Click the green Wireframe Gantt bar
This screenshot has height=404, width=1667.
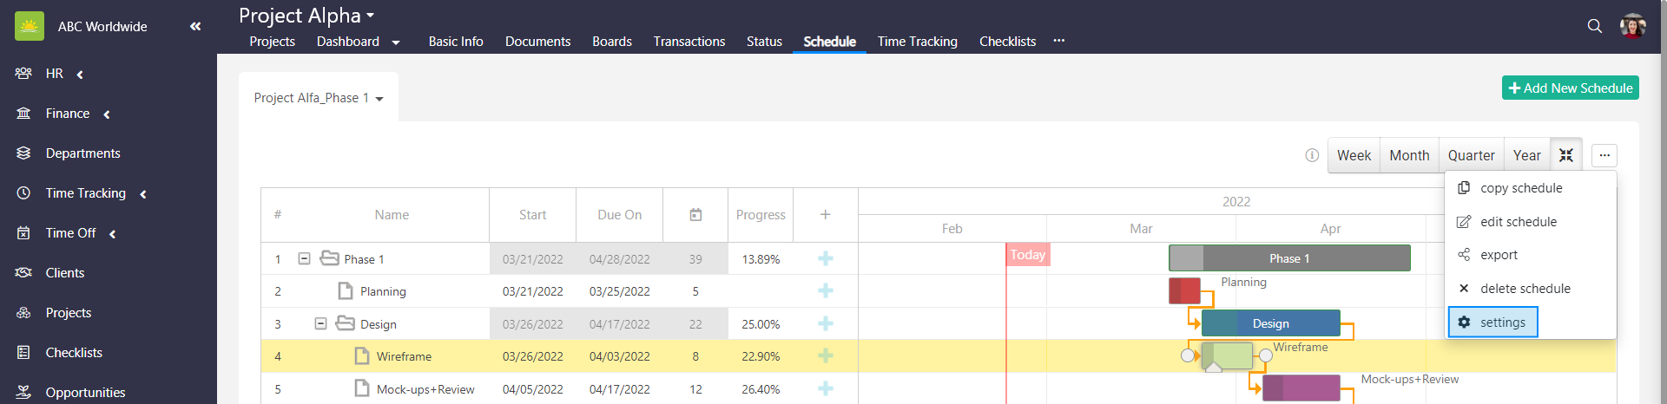(1227, 355)
